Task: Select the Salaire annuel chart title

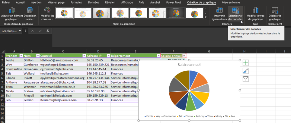Action: (x=189, y=65)
